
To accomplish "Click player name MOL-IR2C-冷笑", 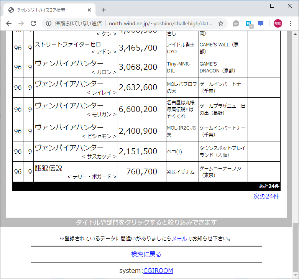I will coord(182,131).
